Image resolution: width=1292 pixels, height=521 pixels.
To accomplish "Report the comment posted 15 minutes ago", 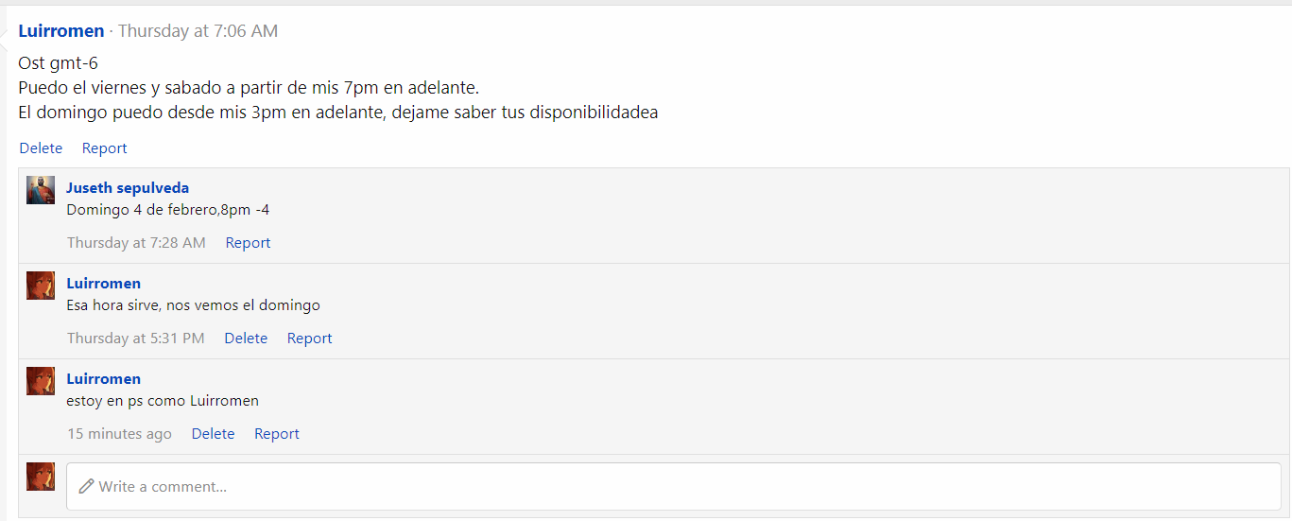I will click(276, 434).
